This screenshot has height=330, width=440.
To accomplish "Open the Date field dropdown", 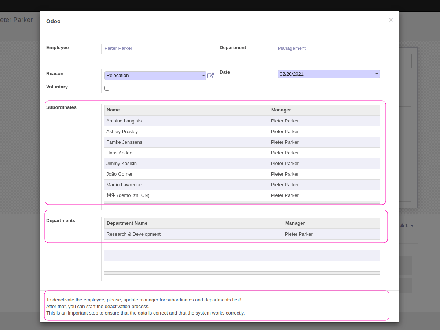I will click(x=329, y=74).
